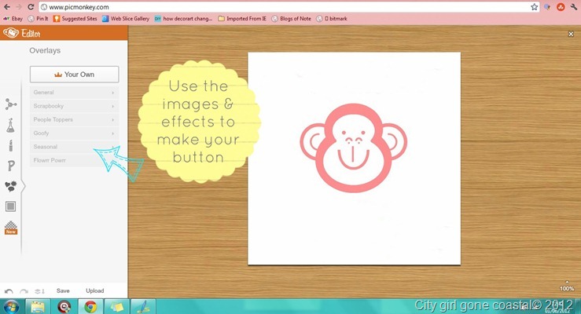Undo the last edit
Viewport: 581px width, 314px height.
9,291
